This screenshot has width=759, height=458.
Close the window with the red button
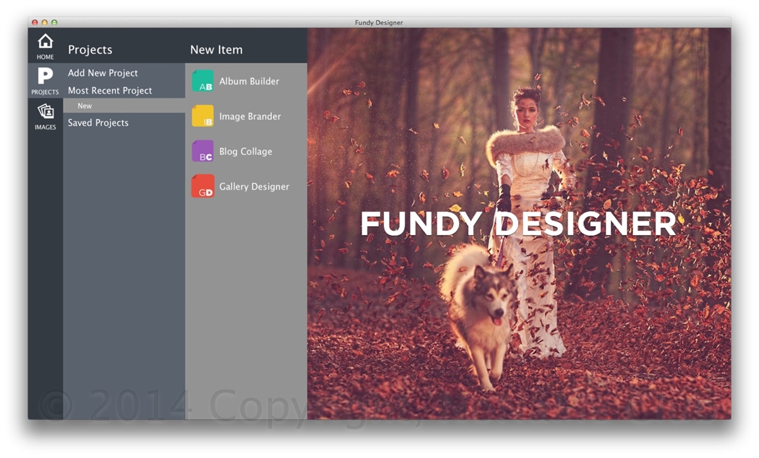pos(35,23)
